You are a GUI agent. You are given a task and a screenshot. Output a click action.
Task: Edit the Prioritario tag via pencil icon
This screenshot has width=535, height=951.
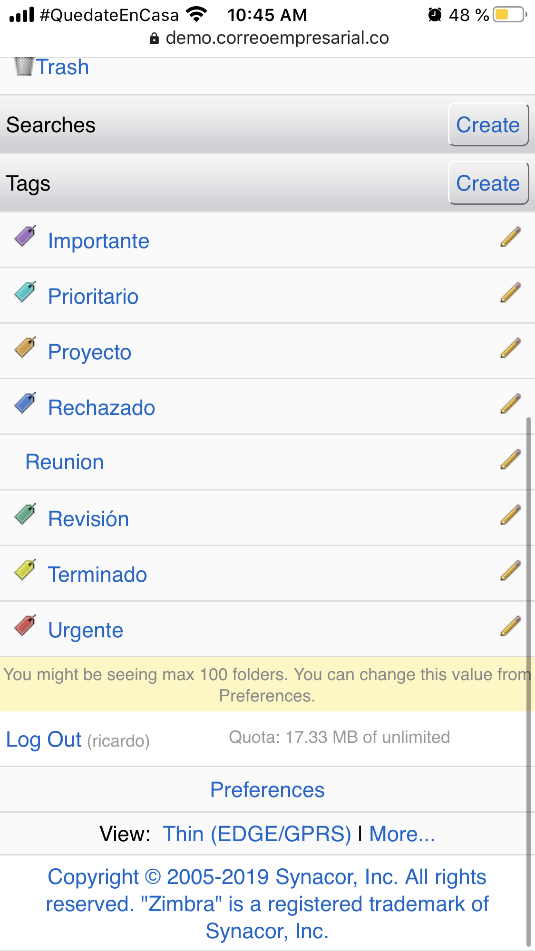[510, 293]
